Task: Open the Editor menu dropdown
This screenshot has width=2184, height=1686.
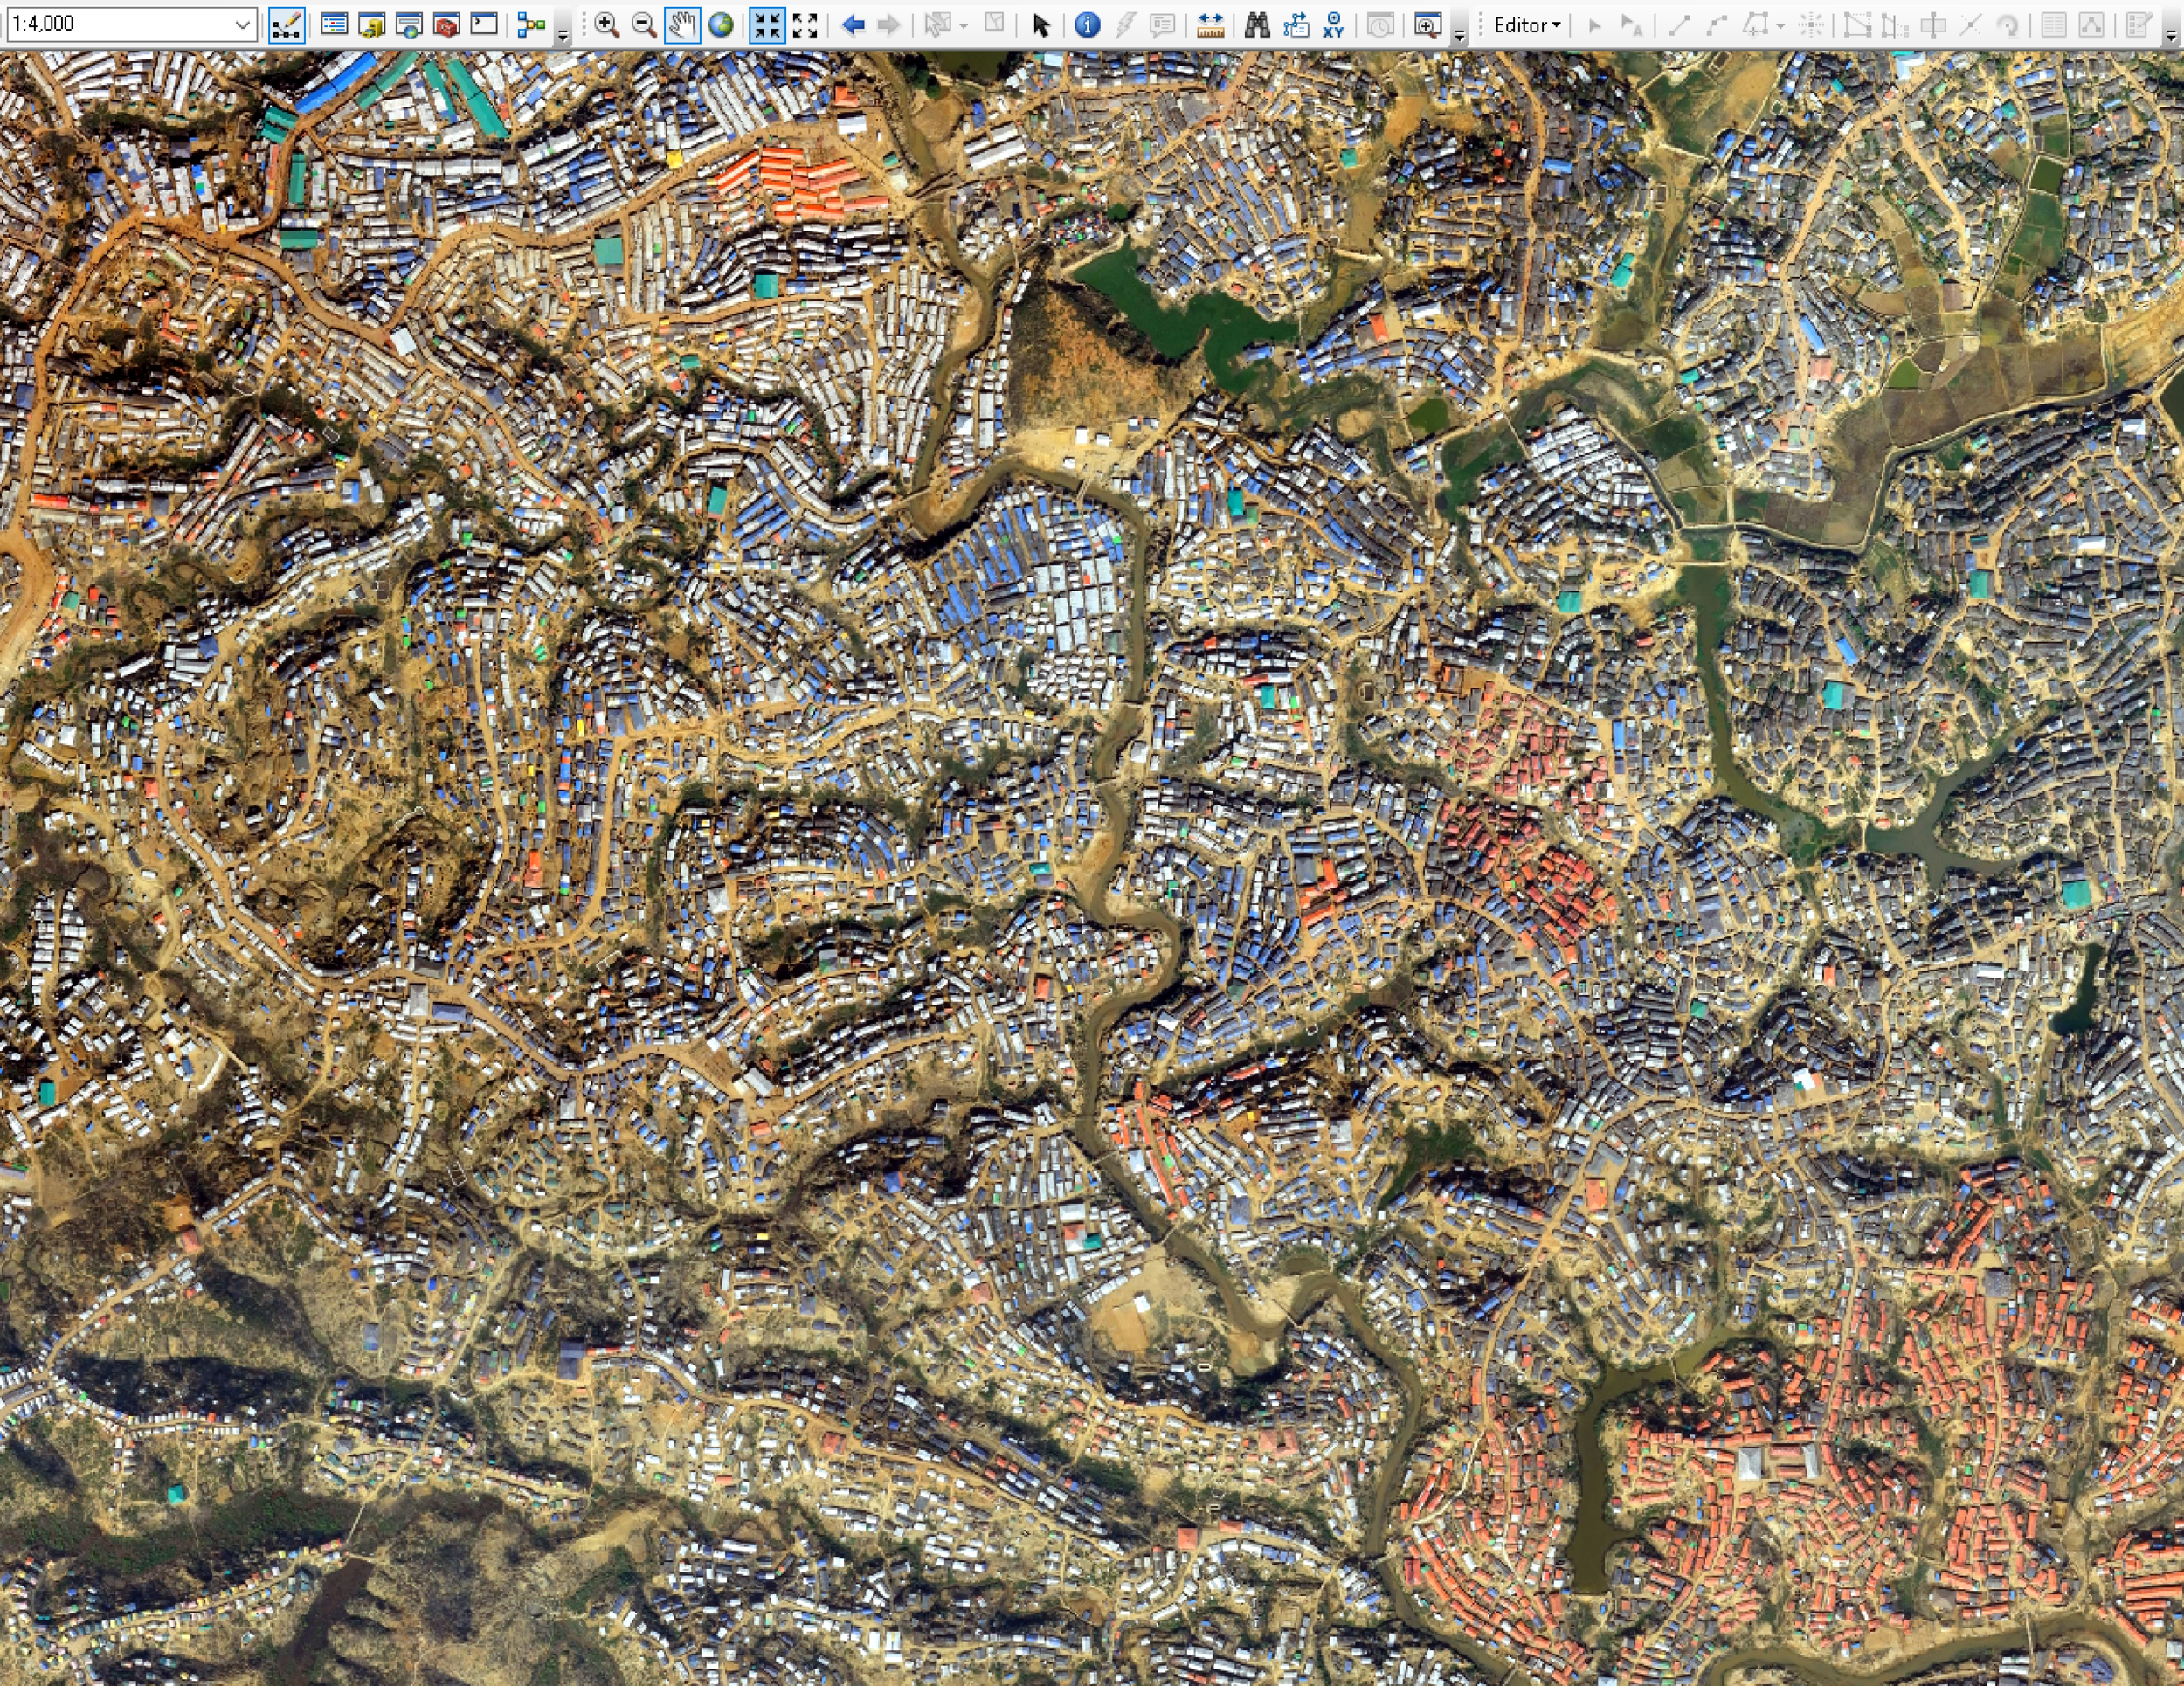Action: [x=1527, y=25]
